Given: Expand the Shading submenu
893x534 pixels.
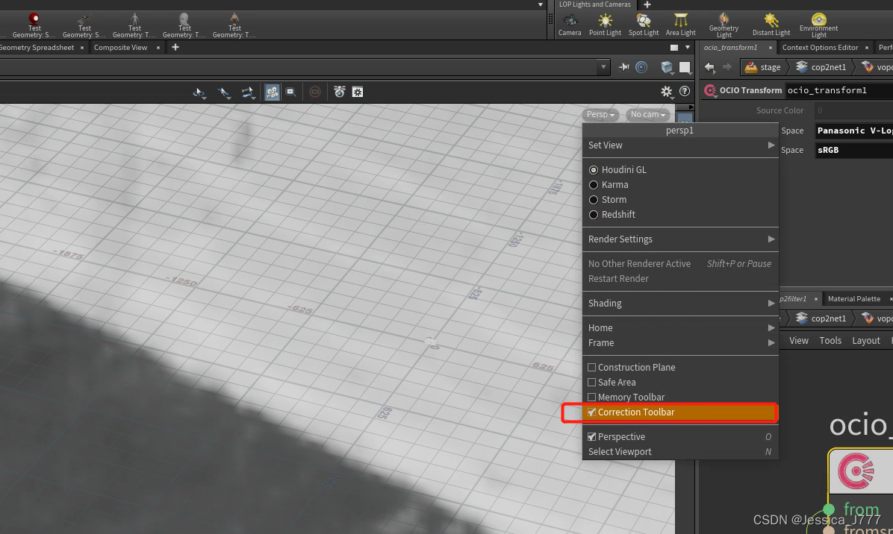Looking at the screenshot, I should (680, 303).
